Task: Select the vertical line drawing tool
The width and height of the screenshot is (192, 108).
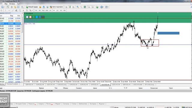Action: point(5,10)
